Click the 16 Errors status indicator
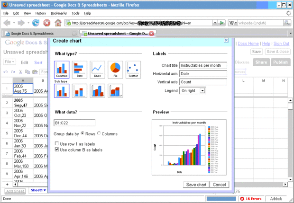 tap(251, 199)
